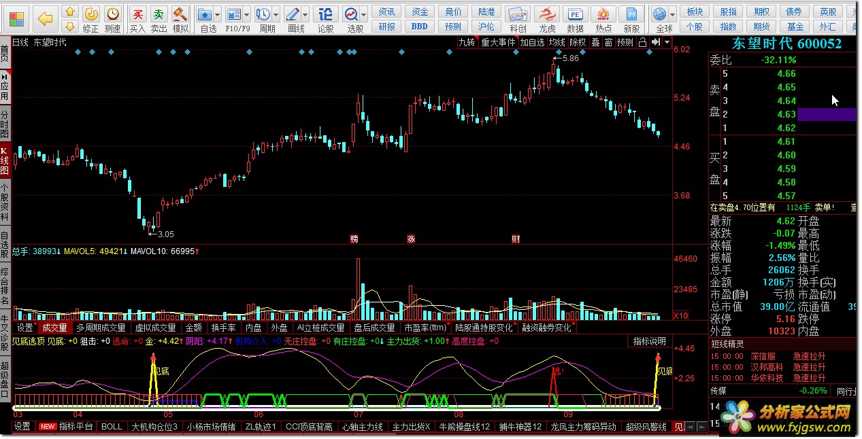Toggle the 九转 indicator
Viewport: 862px width, 439px height.
coord(467,42)
